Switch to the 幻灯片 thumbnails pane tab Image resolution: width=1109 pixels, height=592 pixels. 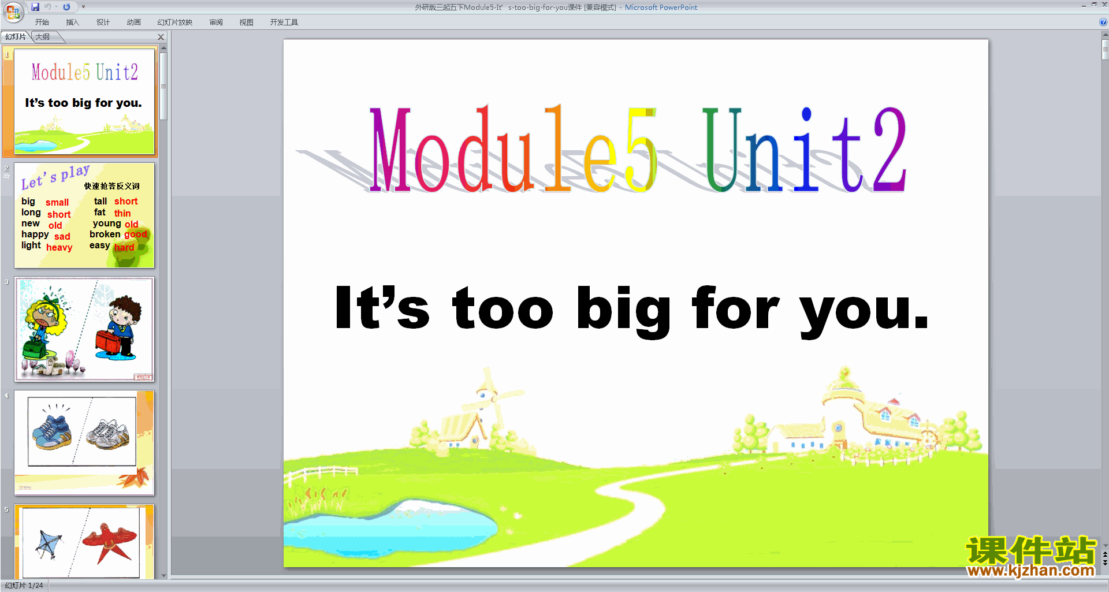tap(16, 37)
